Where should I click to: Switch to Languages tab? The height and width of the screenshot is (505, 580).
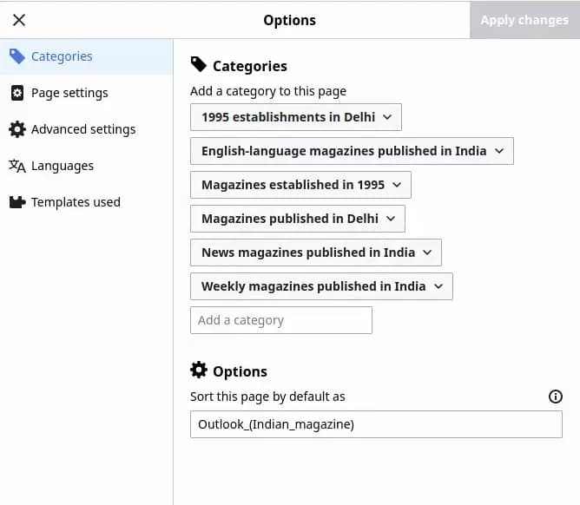point(86,166)
